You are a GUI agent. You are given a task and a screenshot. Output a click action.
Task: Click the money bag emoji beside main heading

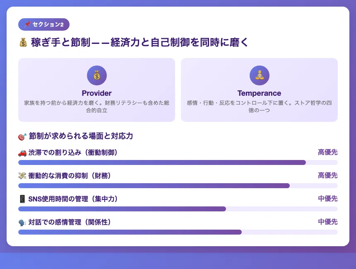coord(23,43)
